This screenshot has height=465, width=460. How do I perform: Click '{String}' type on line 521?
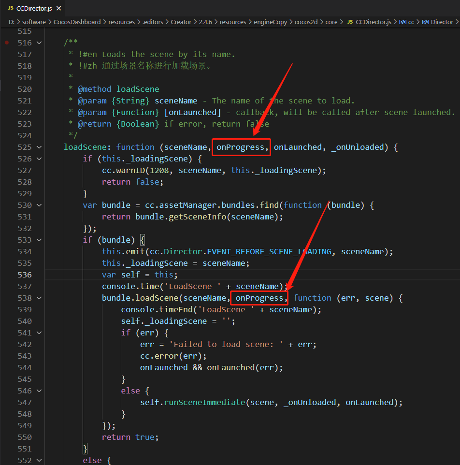pyautogui.click(x=130, y=101)
